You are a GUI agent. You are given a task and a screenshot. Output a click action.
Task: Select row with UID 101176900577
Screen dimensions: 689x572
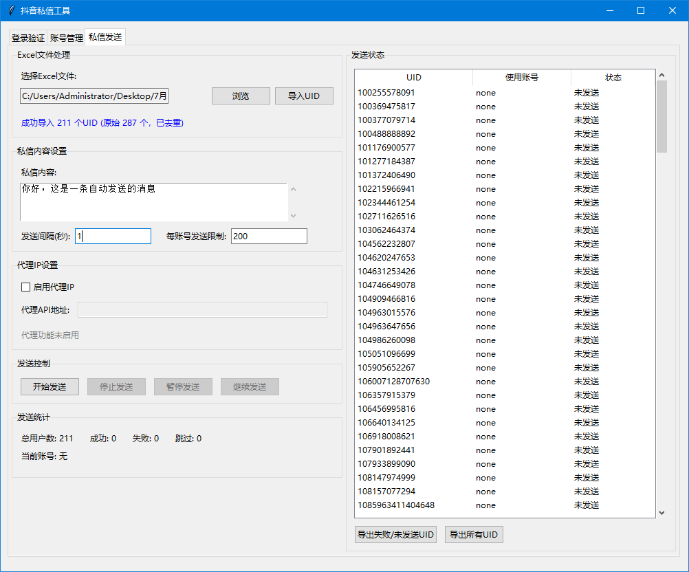pos(505,148)
